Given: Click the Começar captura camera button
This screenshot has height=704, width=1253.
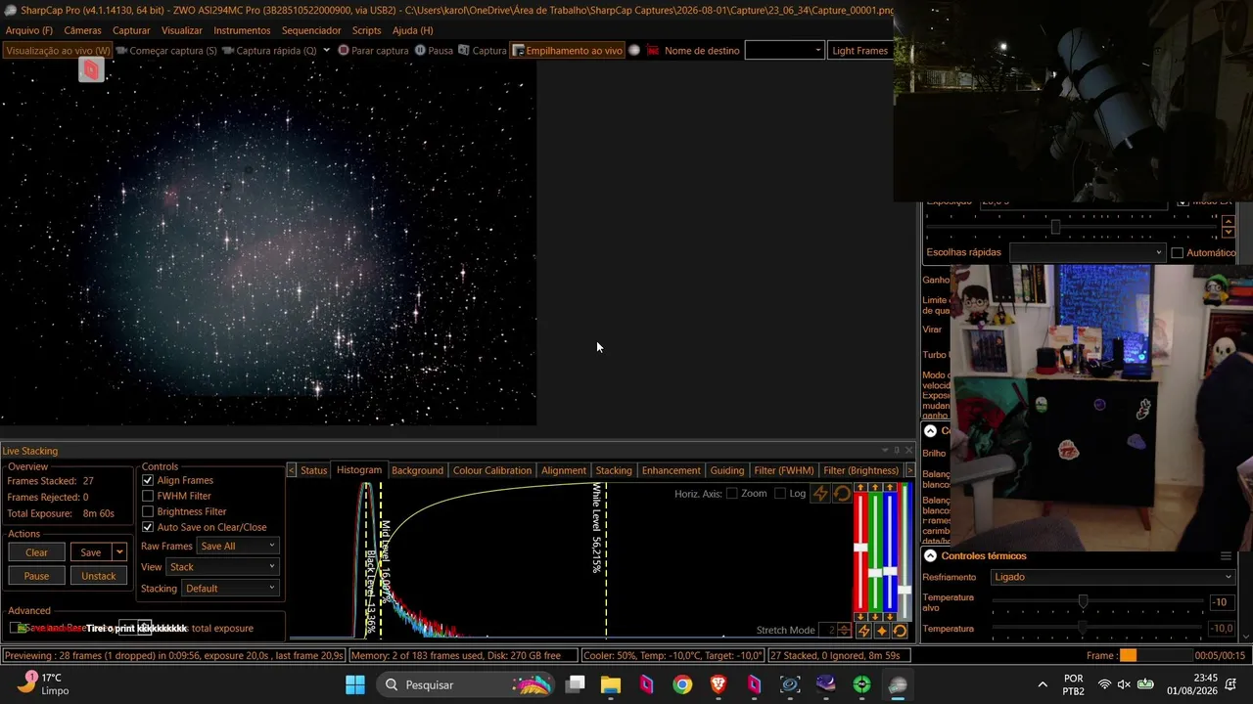Looking at the screenshot, I should click(x=166, y=51).
